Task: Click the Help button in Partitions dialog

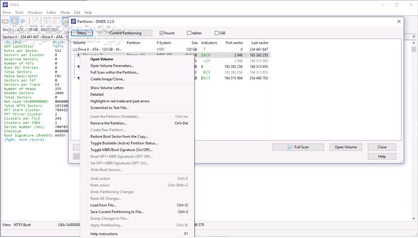Action: (x=382, y=156)
